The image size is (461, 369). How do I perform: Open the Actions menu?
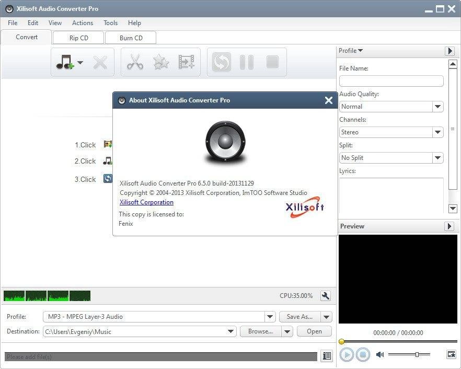click(83, 22)
